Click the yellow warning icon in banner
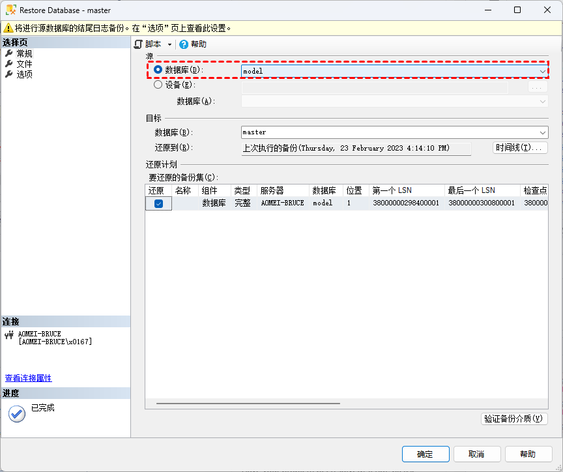Image resolution: width=563 pixels, height=472 pixels. tap(8, 28)
